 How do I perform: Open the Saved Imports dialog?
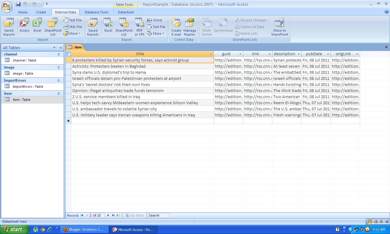9,27
